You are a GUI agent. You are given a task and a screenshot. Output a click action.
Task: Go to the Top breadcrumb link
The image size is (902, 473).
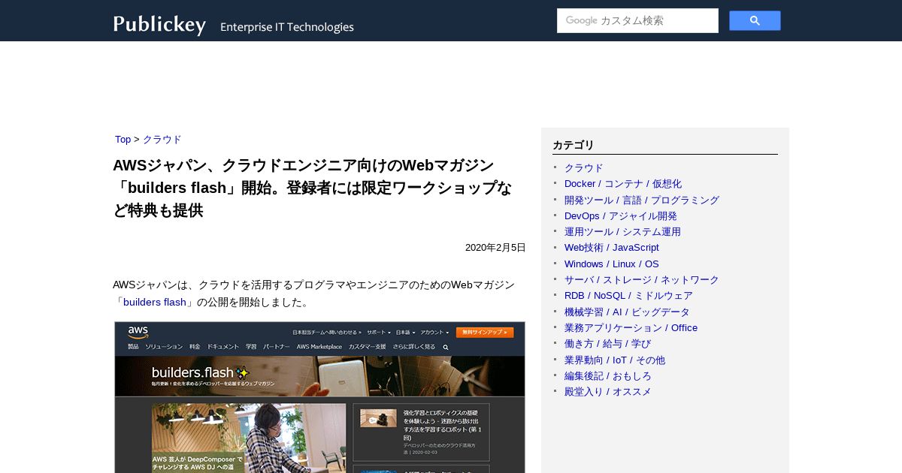[123, 140]
